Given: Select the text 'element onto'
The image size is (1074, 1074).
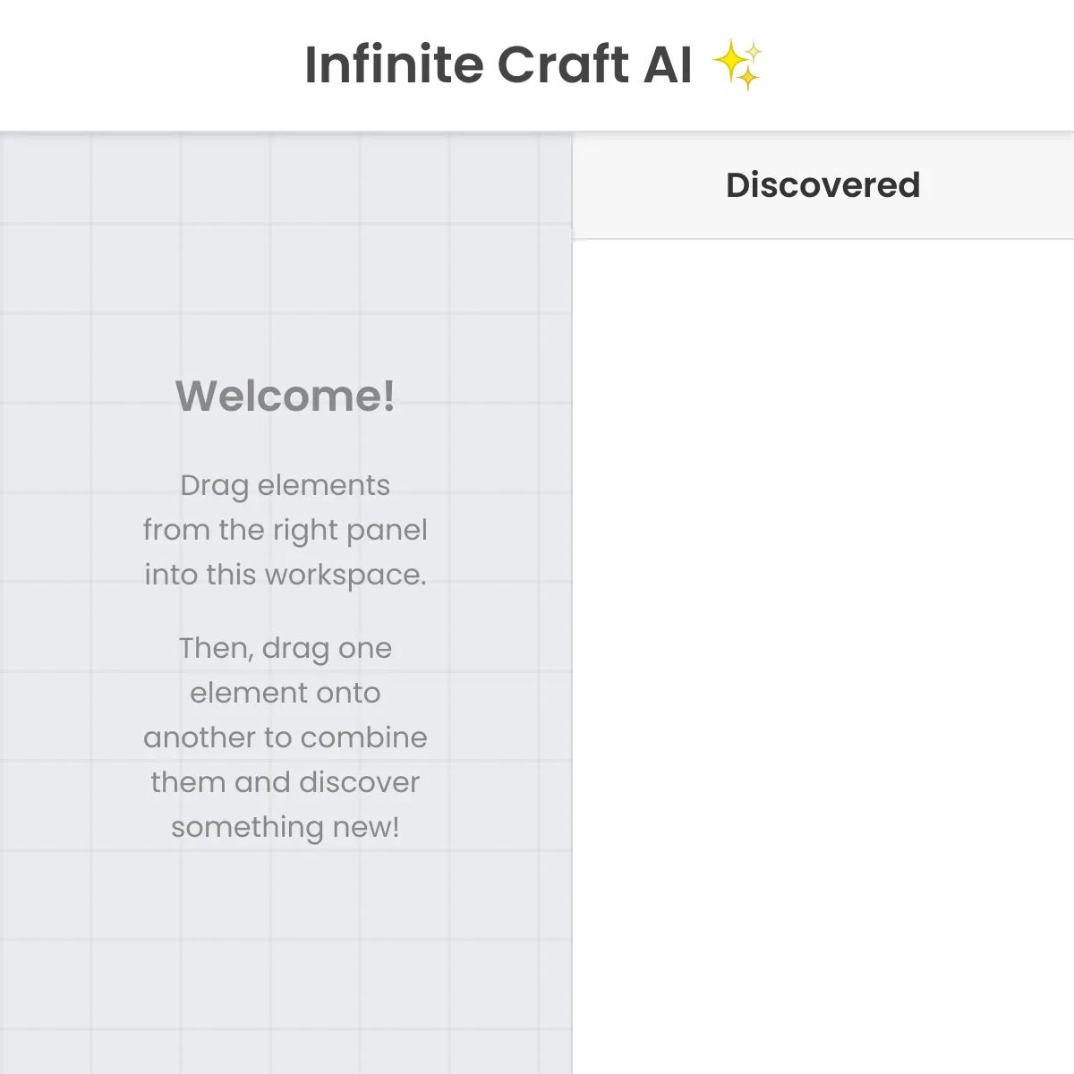Looking at the screenshot, I should point(286,692).
